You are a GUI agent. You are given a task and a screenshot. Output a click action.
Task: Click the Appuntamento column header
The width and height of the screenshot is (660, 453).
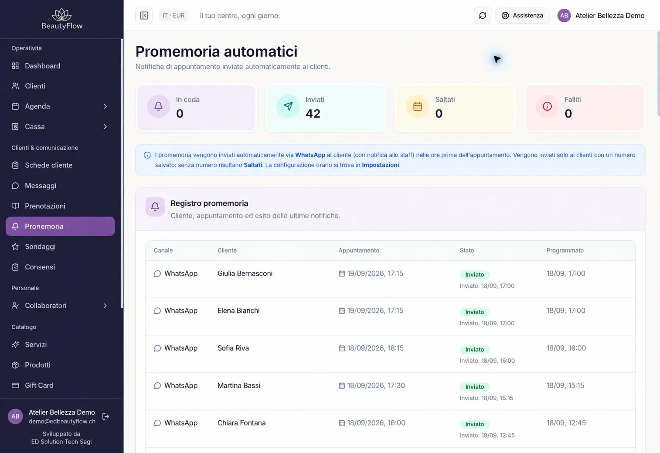359,251
